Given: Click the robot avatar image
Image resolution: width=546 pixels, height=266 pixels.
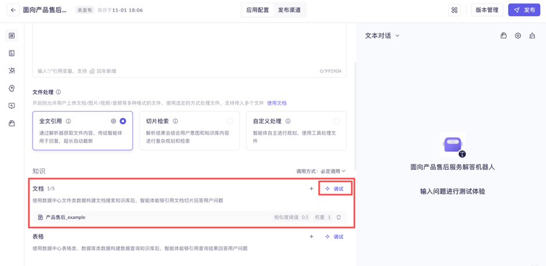Looking at the screenshot, I should click(452, 145).
